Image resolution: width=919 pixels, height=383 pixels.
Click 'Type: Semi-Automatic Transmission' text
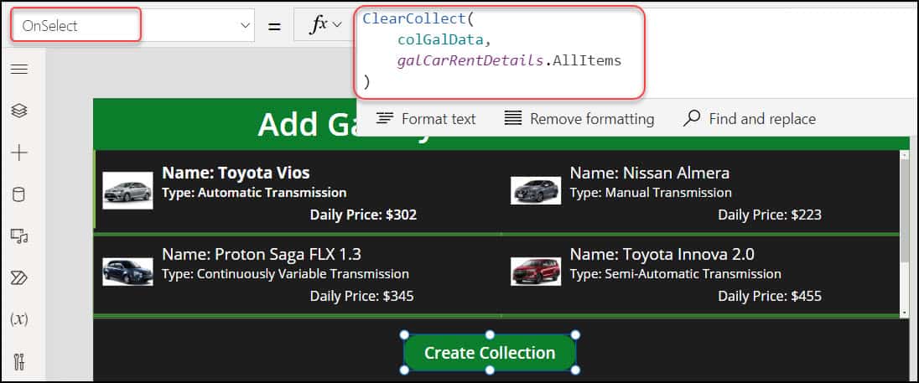[x=675, y=274]
